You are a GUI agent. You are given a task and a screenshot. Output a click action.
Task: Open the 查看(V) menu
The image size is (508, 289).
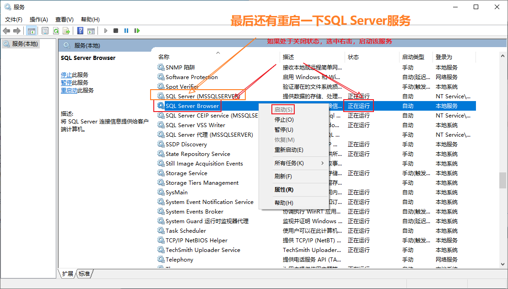(63, 19)
